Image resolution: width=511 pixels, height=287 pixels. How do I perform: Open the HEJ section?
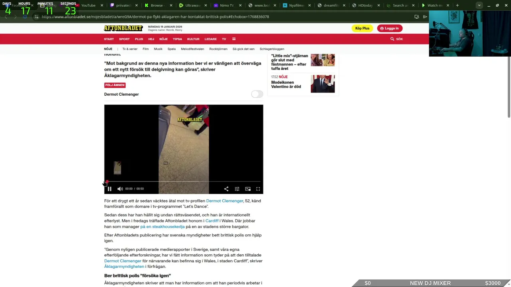(x=151, y=39)
